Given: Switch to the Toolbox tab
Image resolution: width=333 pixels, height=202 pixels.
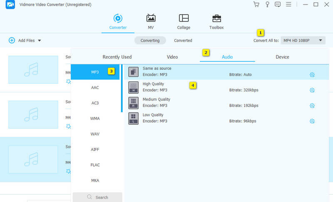Looking at the screenshot, I should pyautogui.click(x=216, y=22).
